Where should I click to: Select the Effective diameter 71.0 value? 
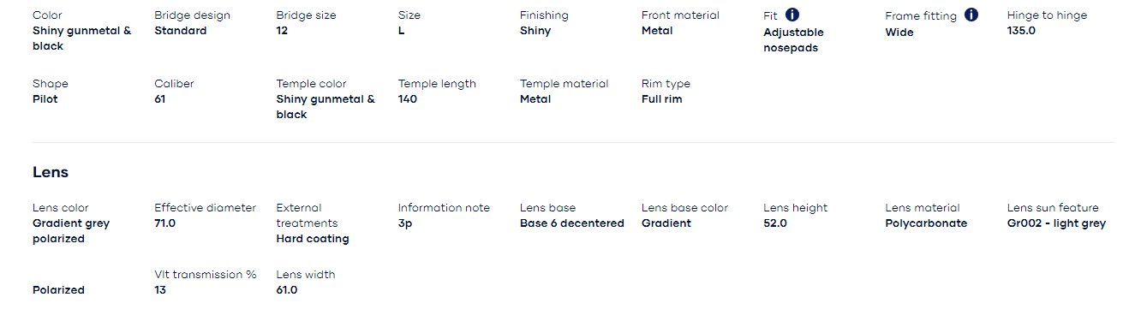click(x=164, y=223)
